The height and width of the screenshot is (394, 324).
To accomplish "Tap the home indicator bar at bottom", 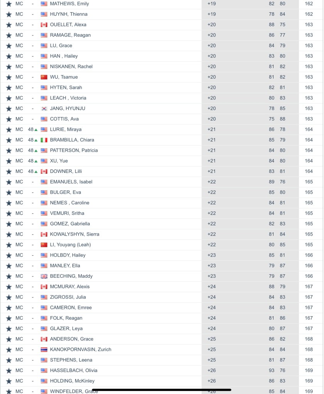I will (x=162, y=389).
